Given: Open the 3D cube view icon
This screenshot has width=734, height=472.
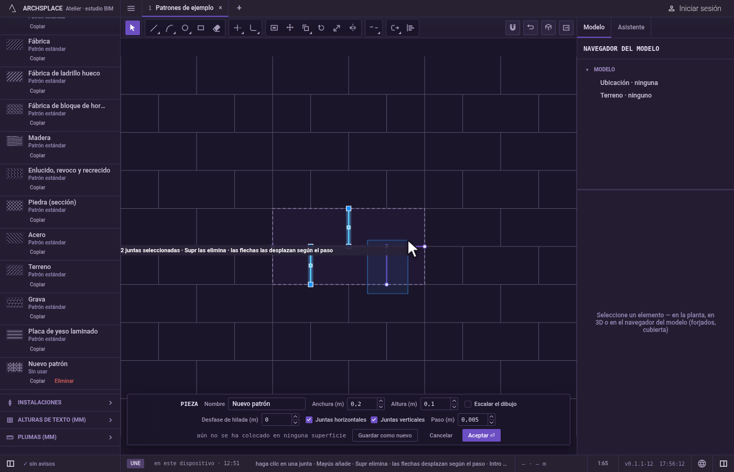Looking at the screenshot, I should [548, 28].
